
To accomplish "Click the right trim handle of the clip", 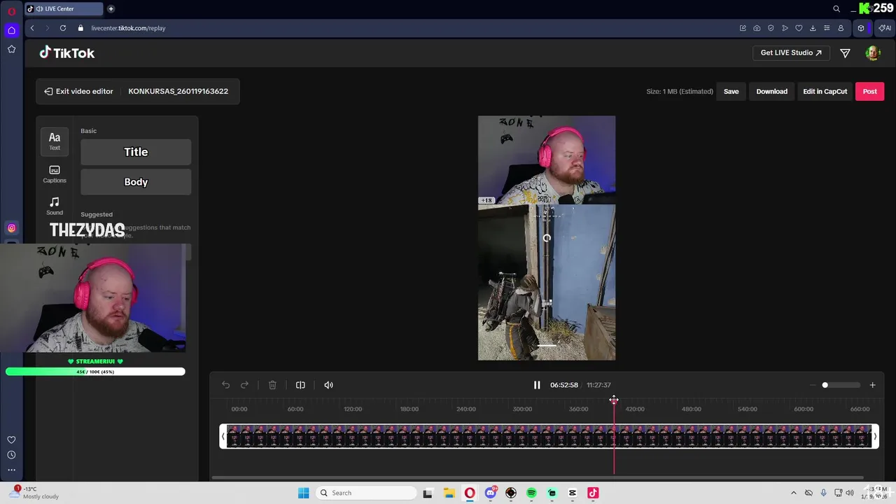I will [x=875, y=436].
